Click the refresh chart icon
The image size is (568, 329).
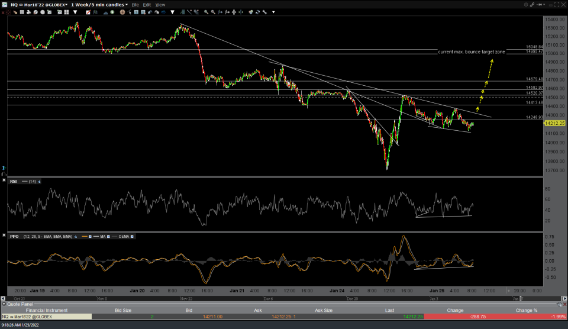257,12
